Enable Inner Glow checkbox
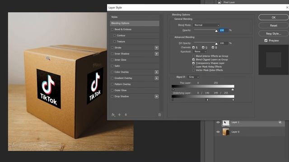 coord(112,60)
